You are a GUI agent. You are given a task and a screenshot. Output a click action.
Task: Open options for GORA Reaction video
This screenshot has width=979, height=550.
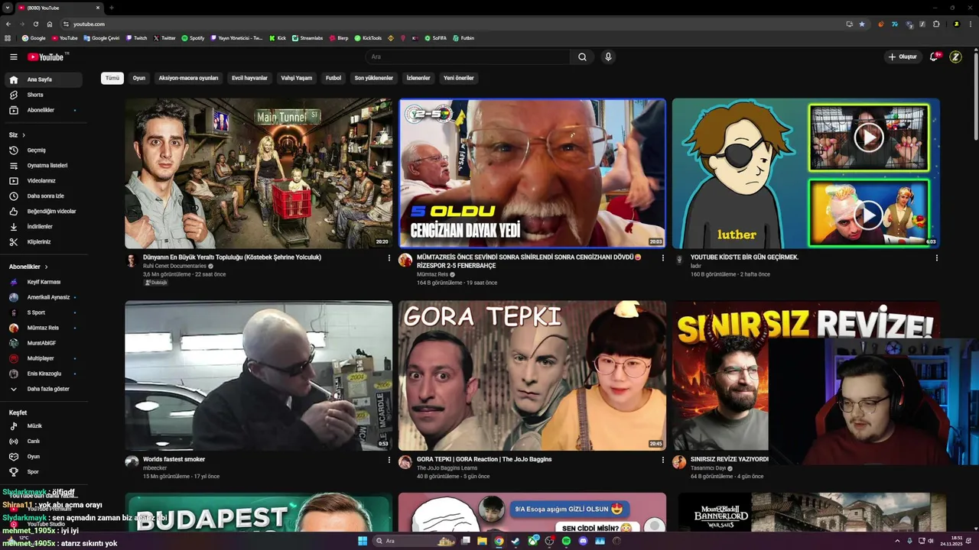[662, 460]
